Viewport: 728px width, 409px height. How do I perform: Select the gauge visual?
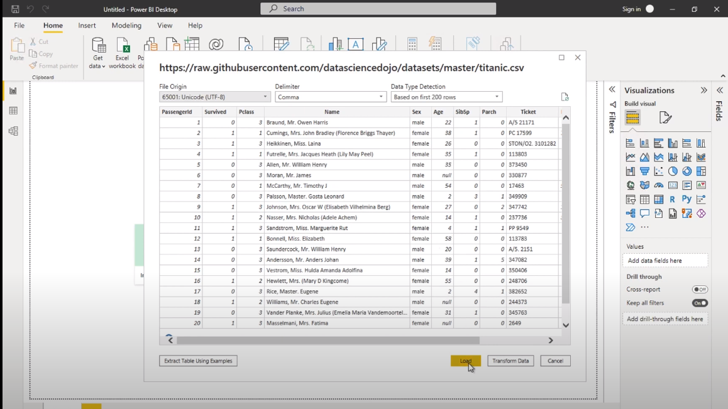(658, 185)
